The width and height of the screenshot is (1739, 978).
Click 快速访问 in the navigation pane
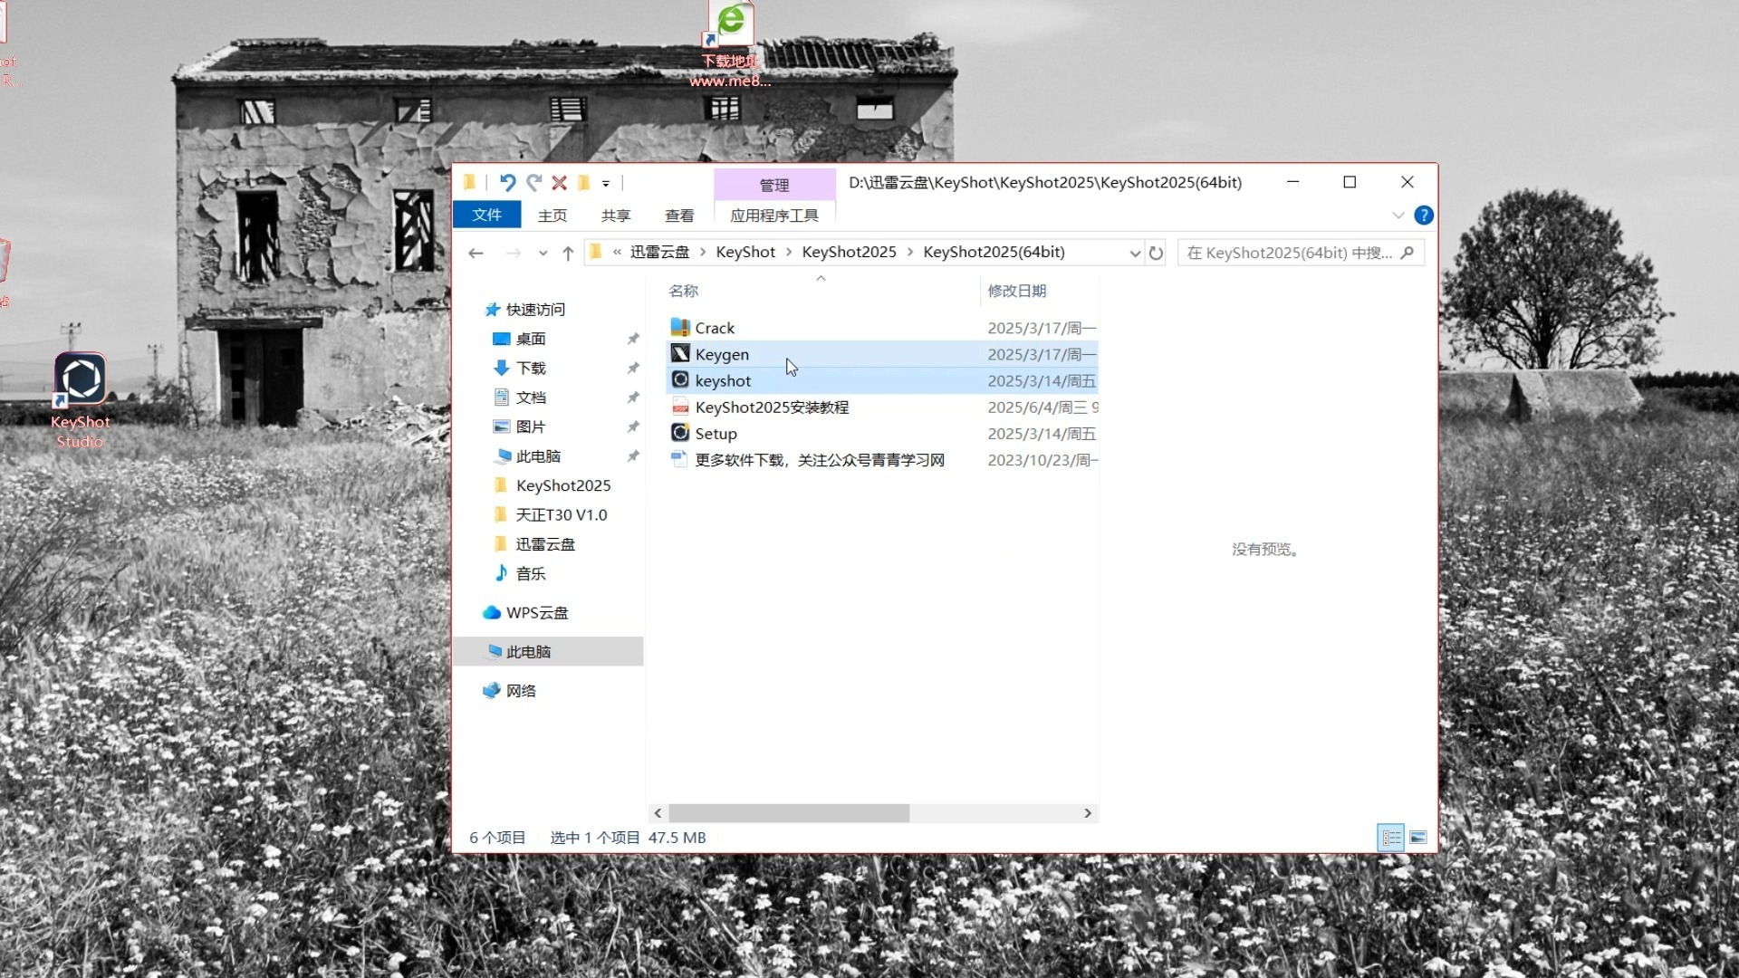(x=535, y=310)
